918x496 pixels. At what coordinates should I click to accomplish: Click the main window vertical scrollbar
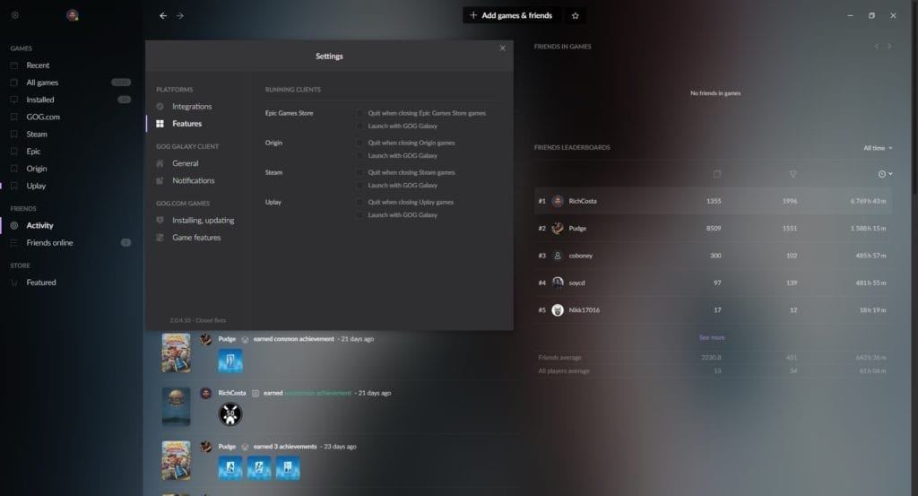click(914, 97)
